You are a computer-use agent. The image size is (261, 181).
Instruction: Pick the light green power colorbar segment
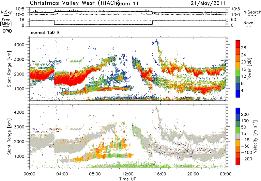click(x=238, y=73)
